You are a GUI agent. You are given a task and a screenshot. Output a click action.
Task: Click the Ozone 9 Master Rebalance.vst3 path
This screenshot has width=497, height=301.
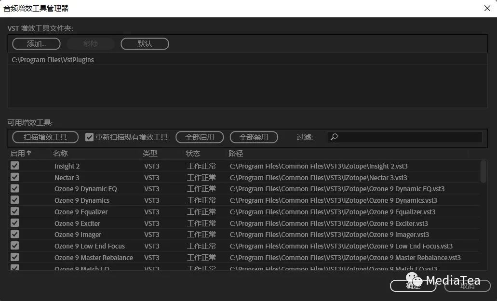point(345,258)
